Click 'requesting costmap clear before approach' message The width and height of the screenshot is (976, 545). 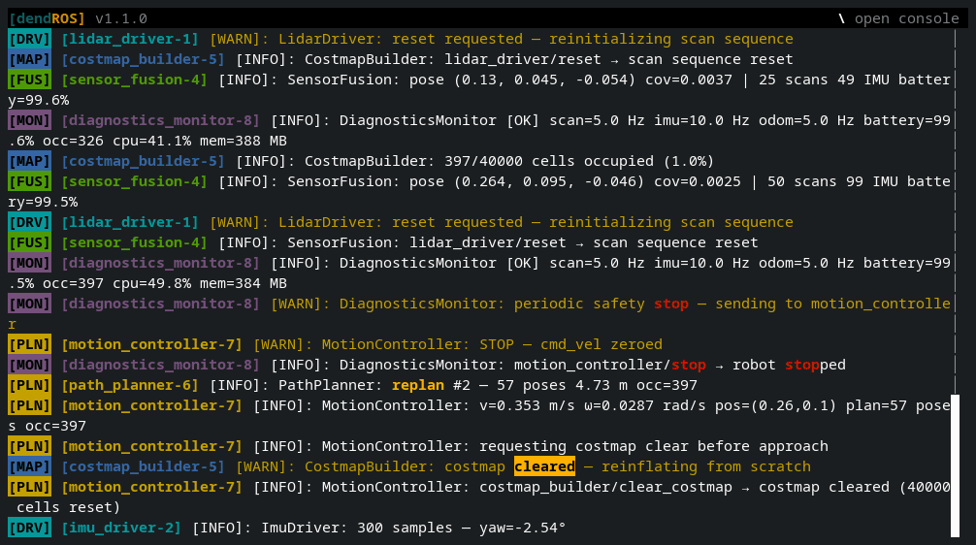(x=654, y=446)
